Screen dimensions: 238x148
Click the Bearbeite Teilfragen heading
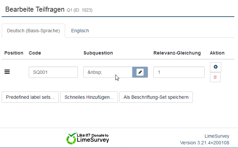pos(34,10)
